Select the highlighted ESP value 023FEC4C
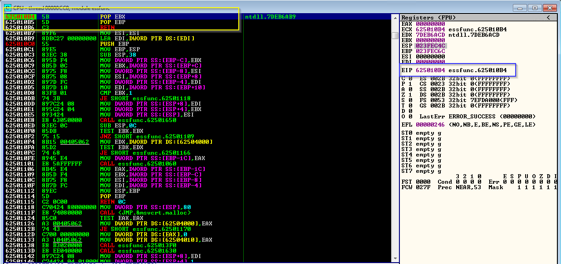 click(430, 46)
